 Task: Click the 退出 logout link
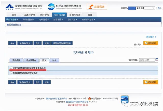[159, 8]
